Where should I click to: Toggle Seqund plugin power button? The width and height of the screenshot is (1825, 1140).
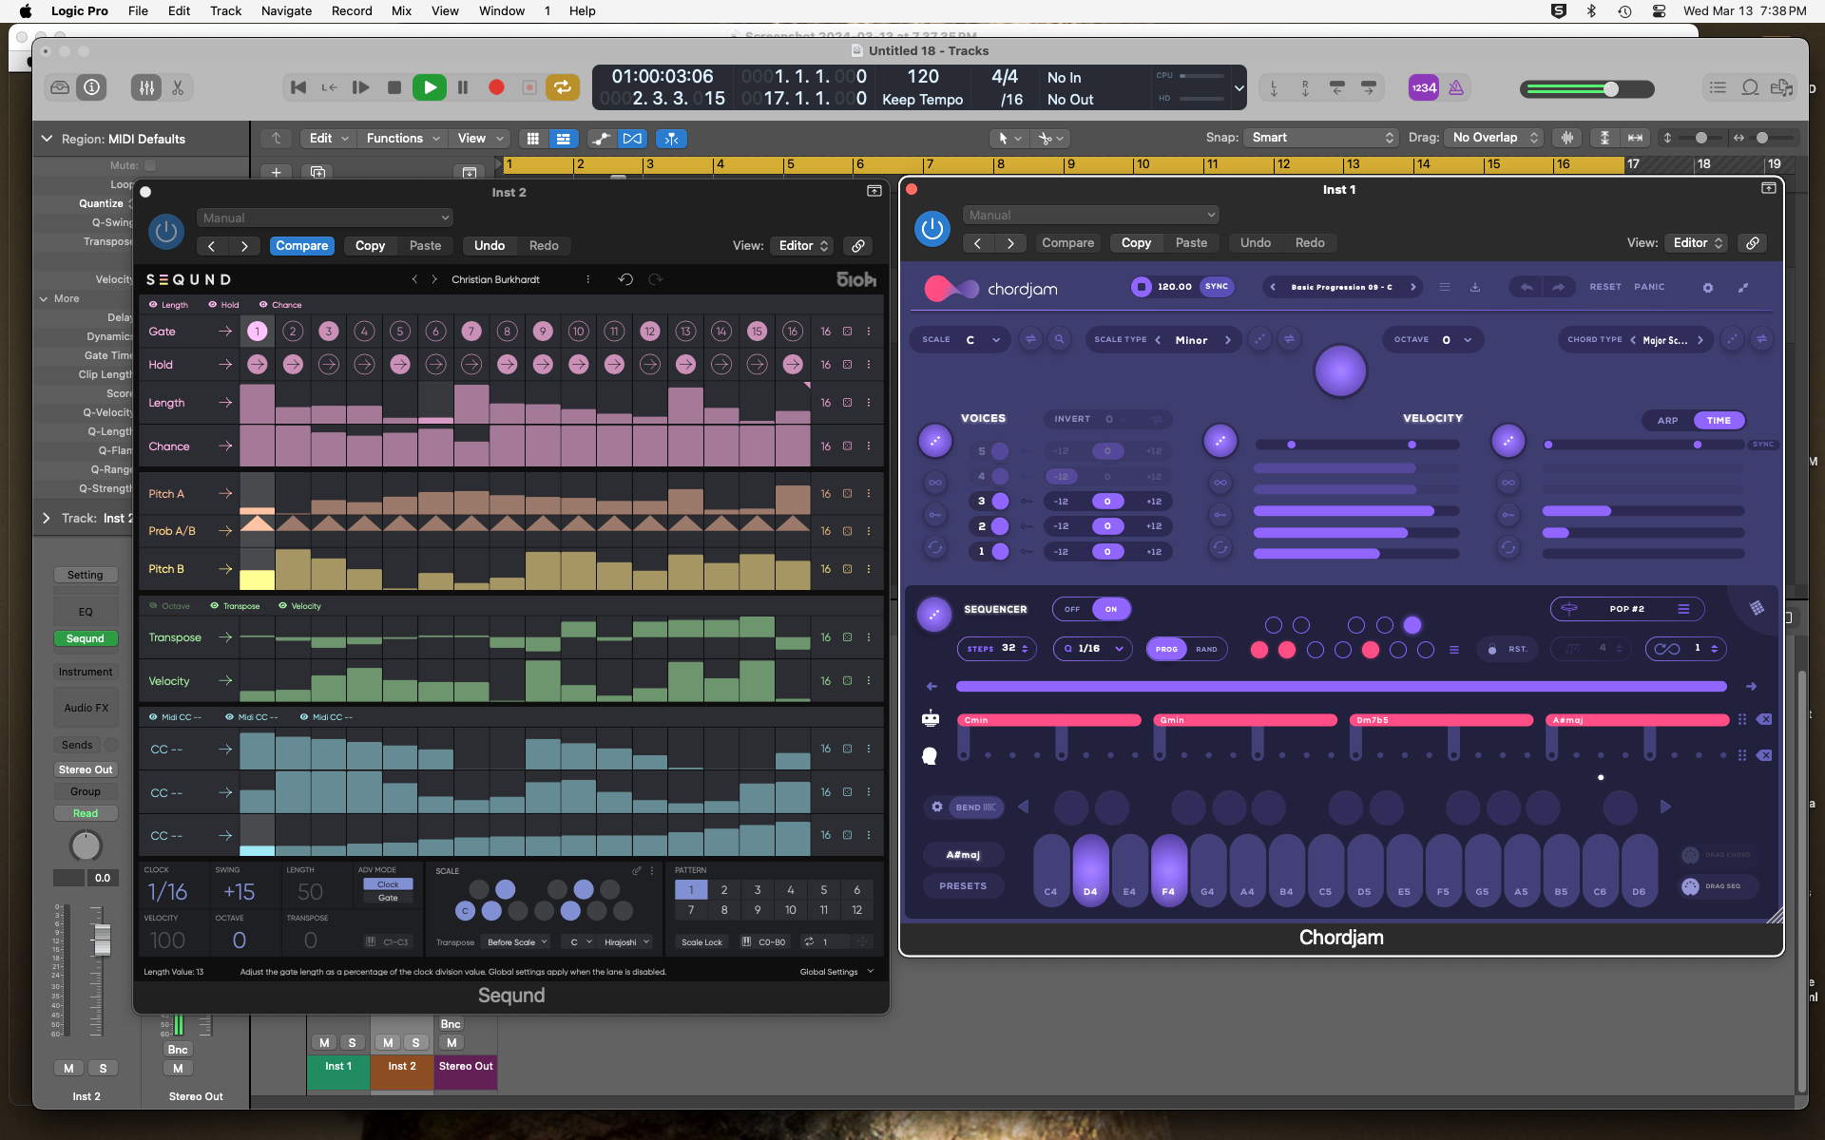click(166, 232)
